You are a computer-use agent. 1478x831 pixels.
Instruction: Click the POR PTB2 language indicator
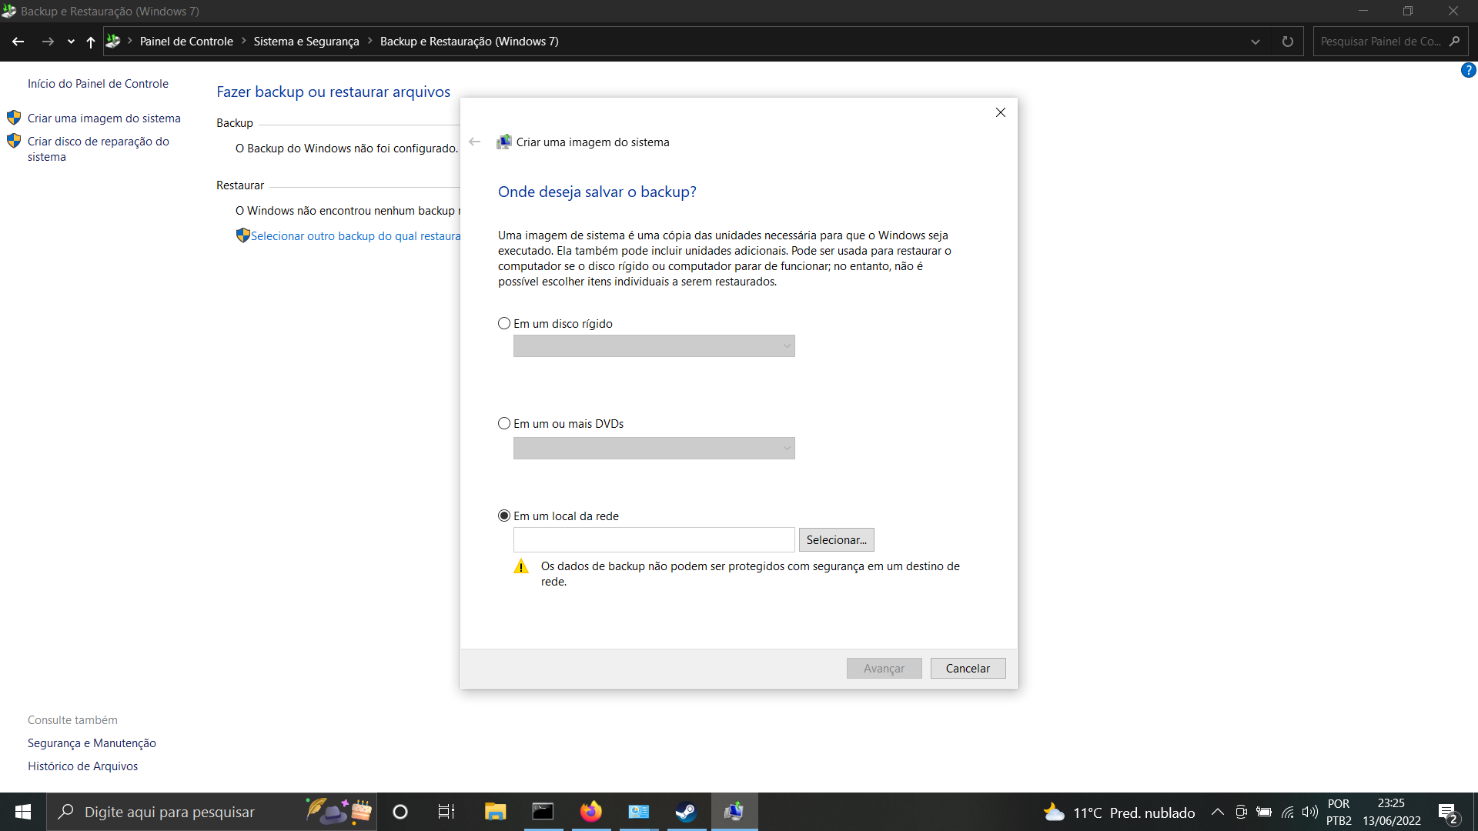(x=1339, y=813)
